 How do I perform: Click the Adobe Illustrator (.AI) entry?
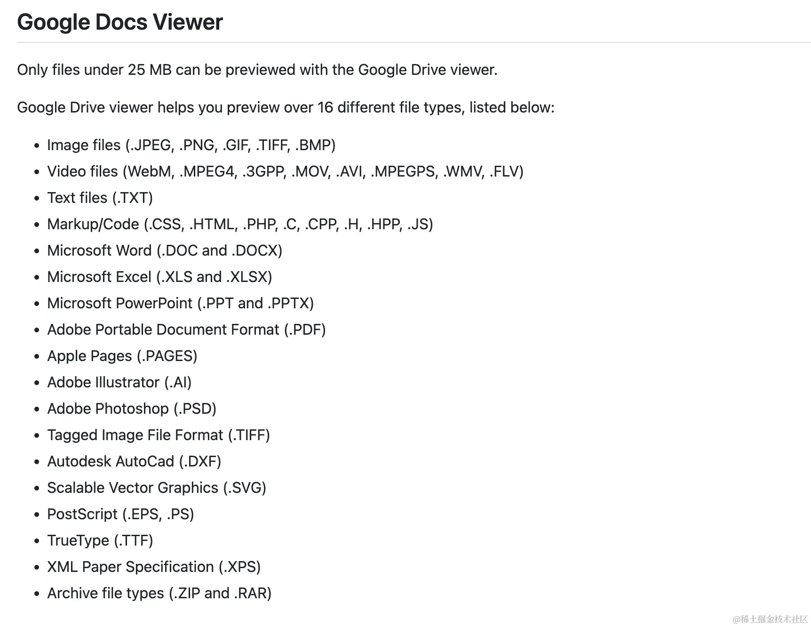coord(119,382)
